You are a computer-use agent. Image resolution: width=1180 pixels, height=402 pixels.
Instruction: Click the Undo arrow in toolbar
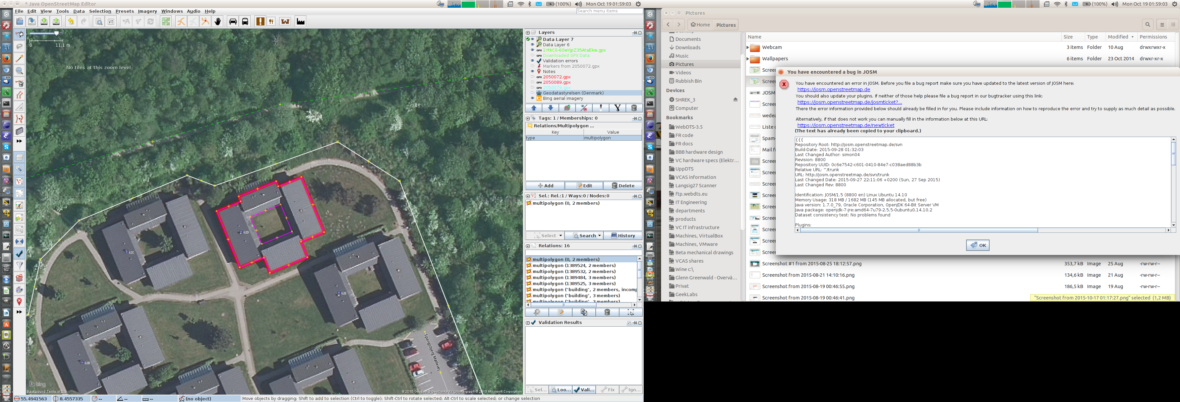70,21
